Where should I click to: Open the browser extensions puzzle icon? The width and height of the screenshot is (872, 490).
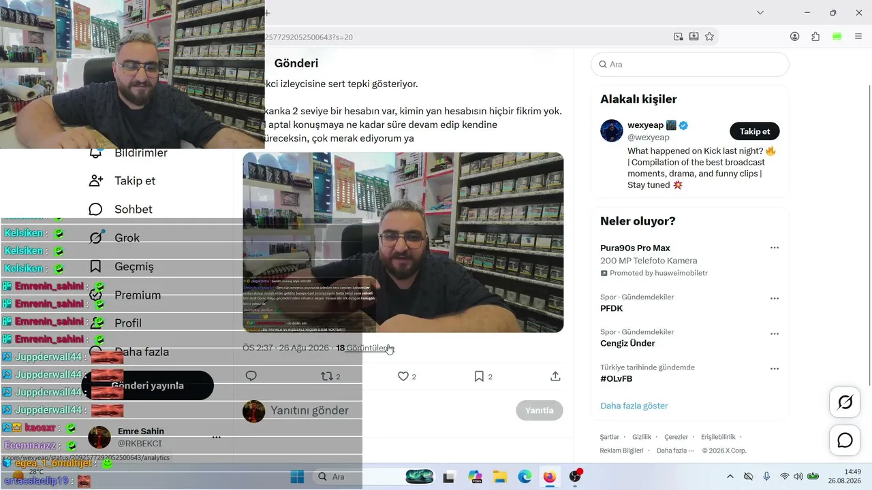pos(815,37)
